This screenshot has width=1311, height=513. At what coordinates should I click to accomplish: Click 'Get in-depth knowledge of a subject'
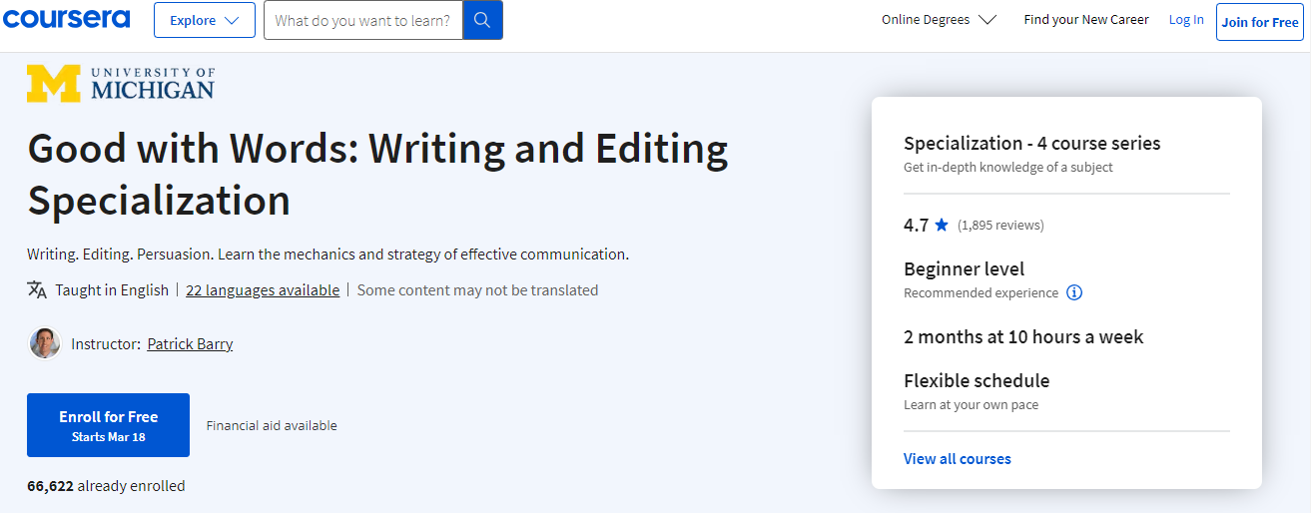pos(1007,167)
